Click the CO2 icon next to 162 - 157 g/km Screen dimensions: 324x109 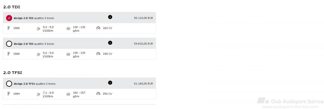point(68,94)
